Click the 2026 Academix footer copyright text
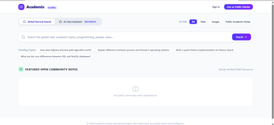Screen dimensions: 274x125 point(136,123)
